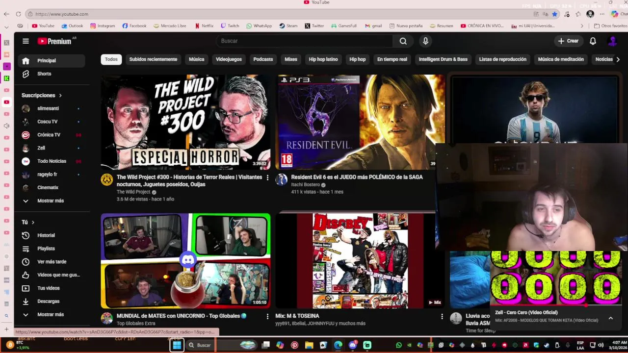
Task: Open options menu for Mix: M & TOSEINA
Action: (x=442, y=316)
